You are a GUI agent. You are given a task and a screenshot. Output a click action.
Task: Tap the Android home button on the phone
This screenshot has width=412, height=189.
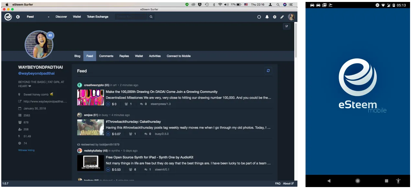coord(358,181)
